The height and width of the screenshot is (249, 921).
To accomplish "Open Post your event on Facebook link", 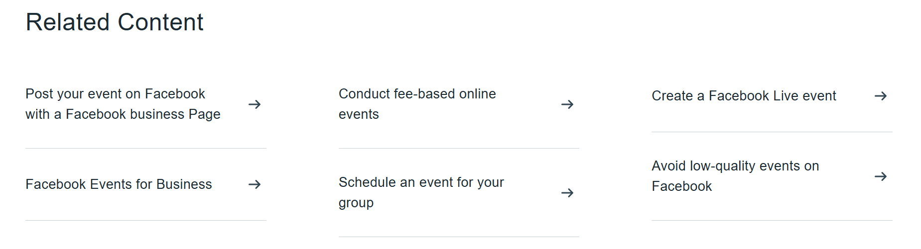I will point(115,94).
